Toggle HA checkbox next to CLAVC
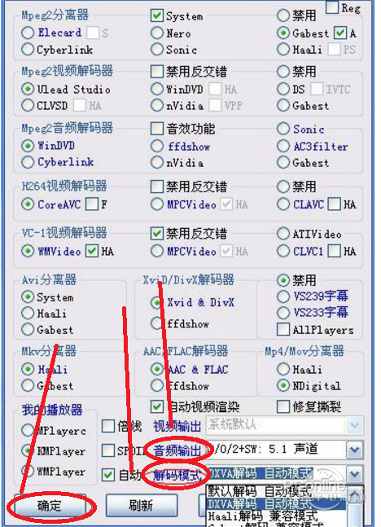Screen dimensions: 381x527 334,204
